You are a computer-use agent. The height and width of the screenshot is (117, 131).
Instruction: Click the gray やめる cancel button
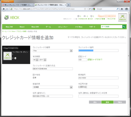(120, 102)
